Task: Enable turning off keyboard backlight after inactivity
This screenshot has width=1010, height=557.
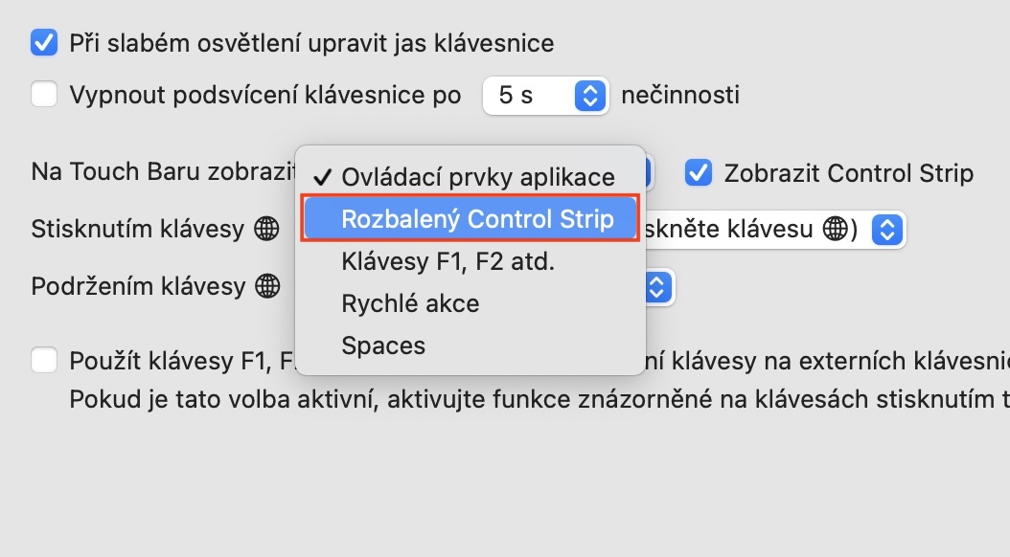Action: click(x=44, y=95)
